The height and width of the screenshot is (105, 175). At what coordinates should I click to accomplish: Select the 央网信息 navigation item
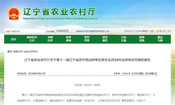point(50,39)
